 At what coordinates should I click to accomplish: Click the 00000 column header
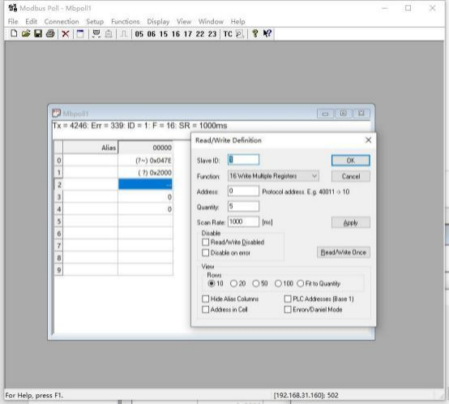(x=145, y=148)
